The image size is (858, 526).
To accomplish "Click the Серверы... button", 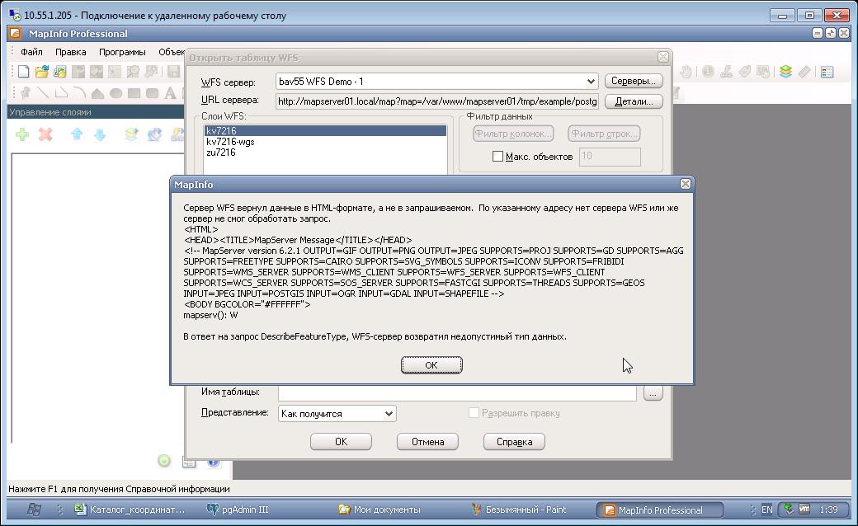I will (x=634, y=81).
